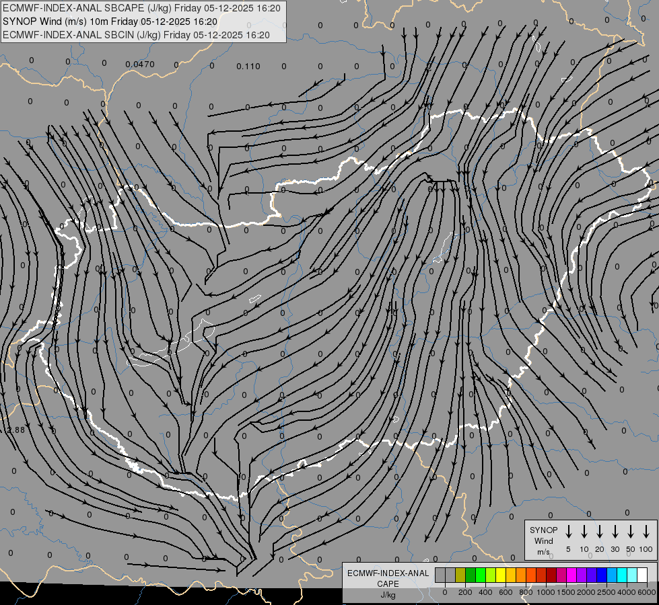Click the SYNOP Wind 10m header line
659x605 pixels.
point(110,22)
